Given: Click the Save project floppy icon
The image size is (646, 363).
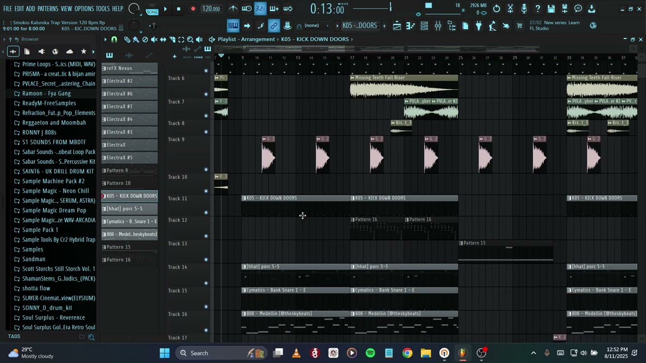Looking at the screenshot, I should [x=551, y=9].
